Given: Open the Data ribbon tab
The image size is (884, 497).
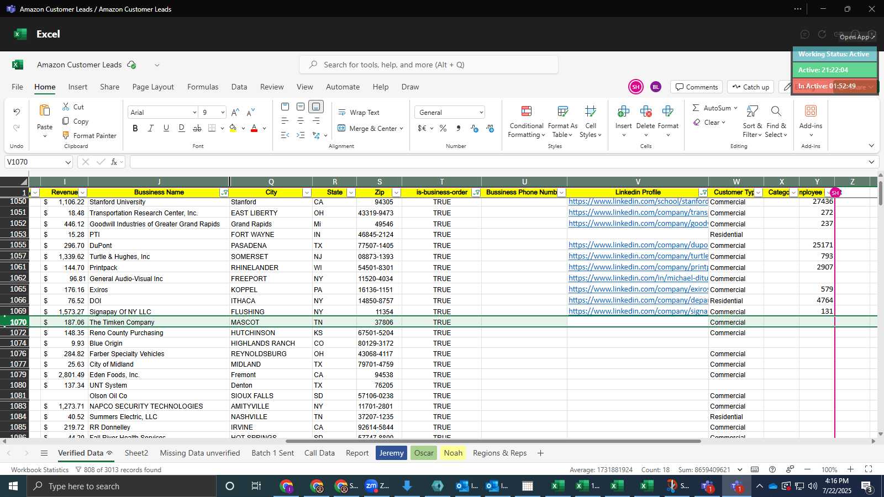Looking at the screenshot, I should 239,87.
